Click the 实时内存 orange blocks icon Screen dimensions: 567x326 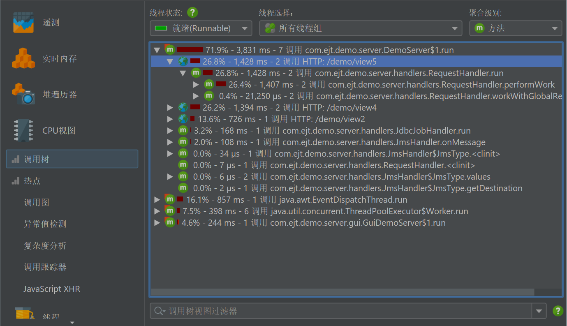(x=23, y=58)
